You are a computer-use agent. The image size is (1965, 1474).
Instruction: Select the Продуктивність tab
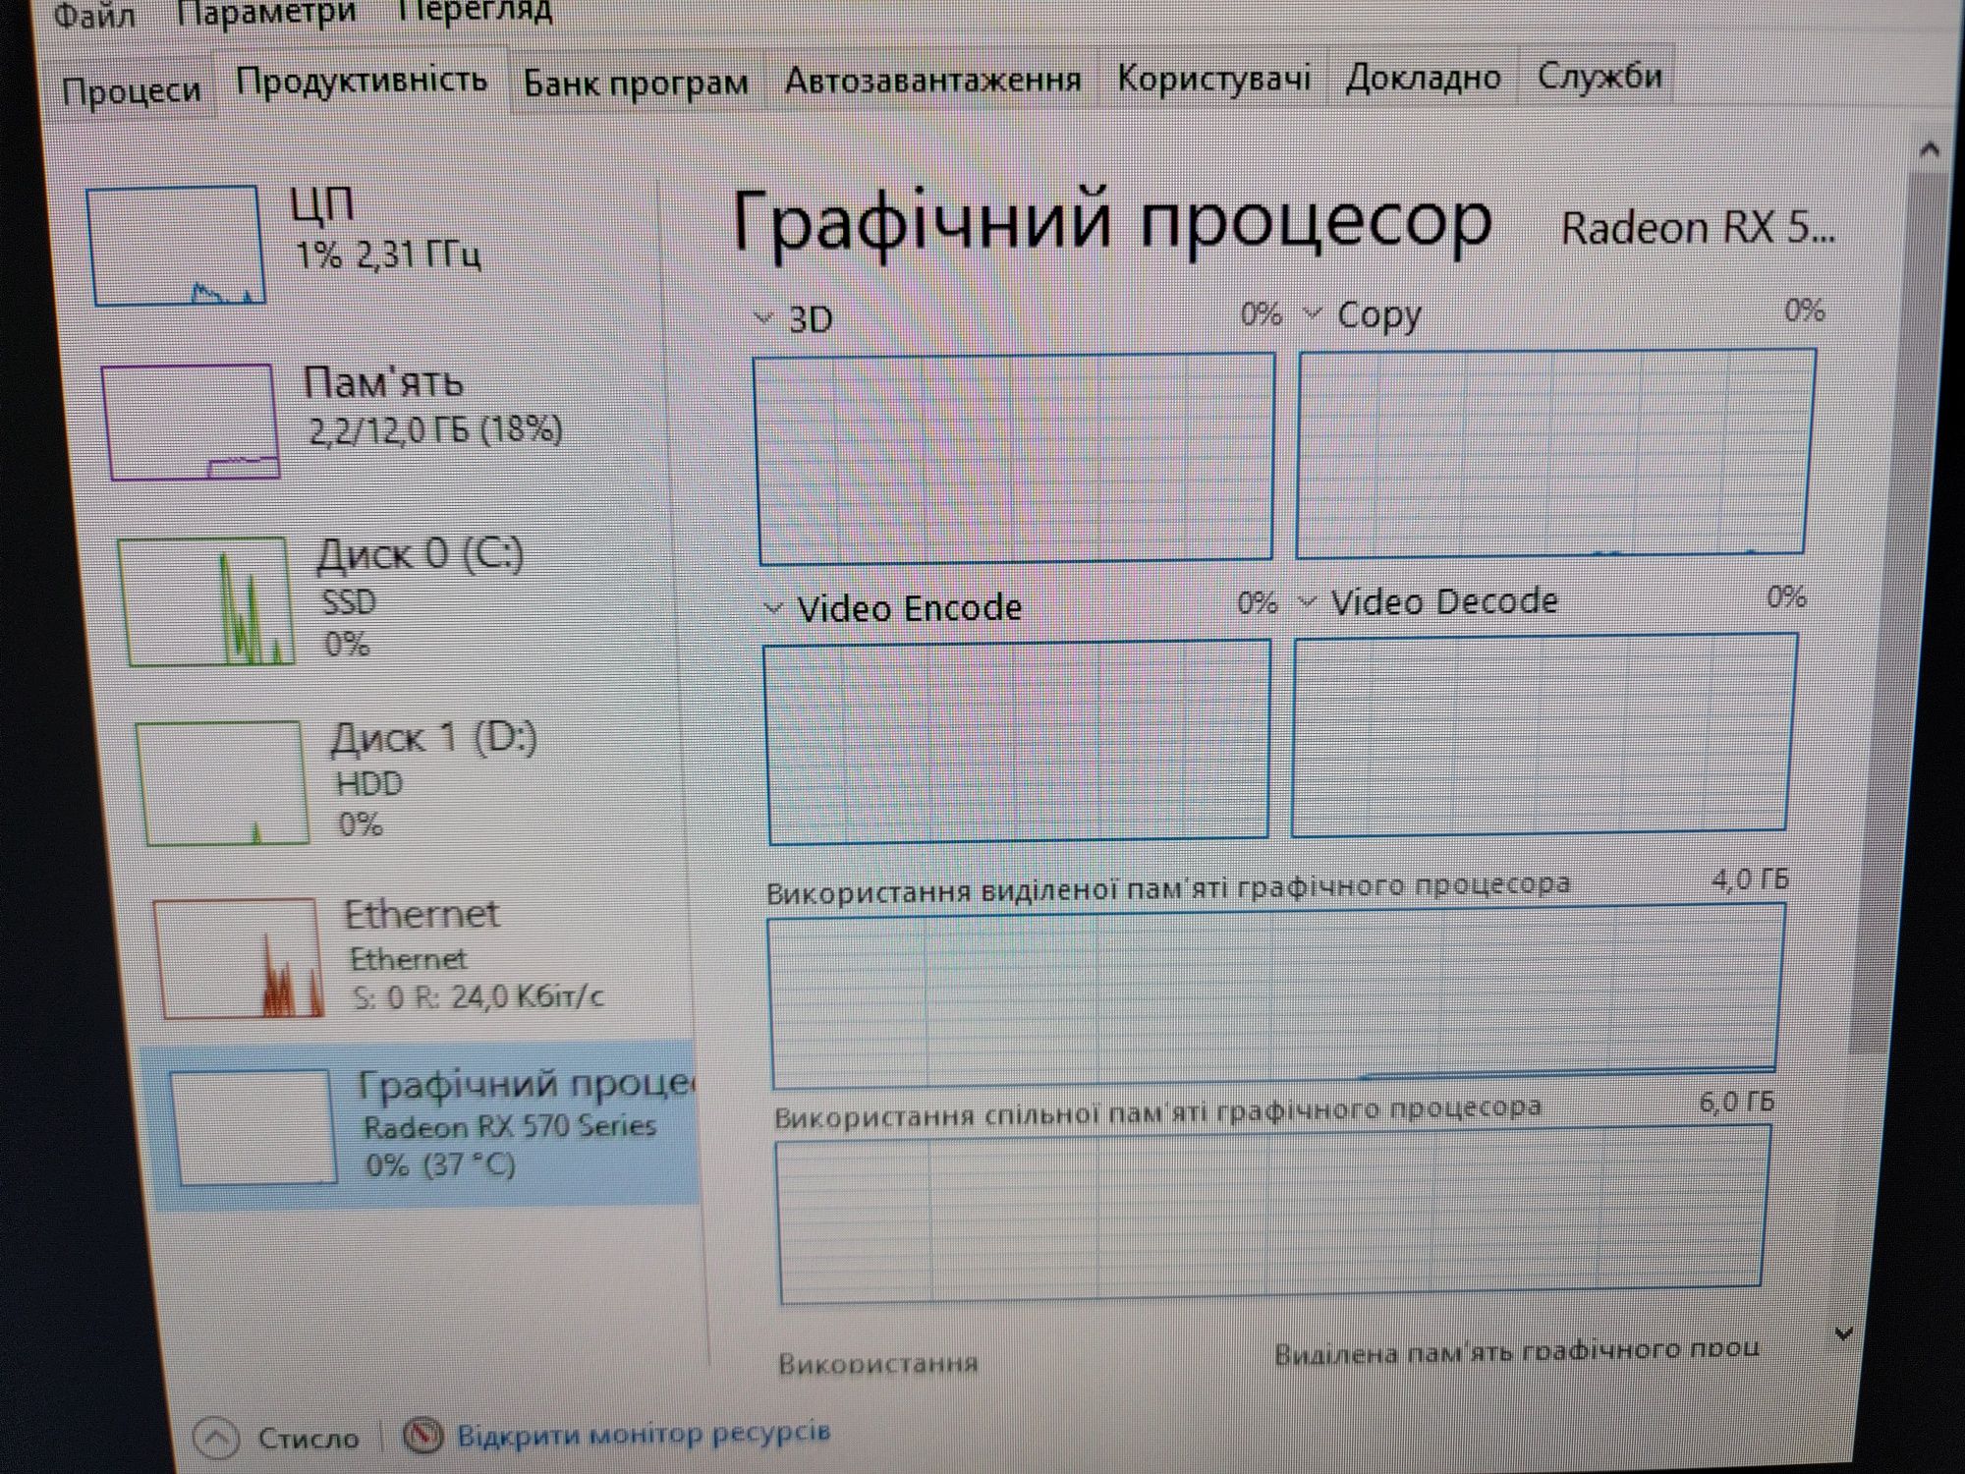362,81
